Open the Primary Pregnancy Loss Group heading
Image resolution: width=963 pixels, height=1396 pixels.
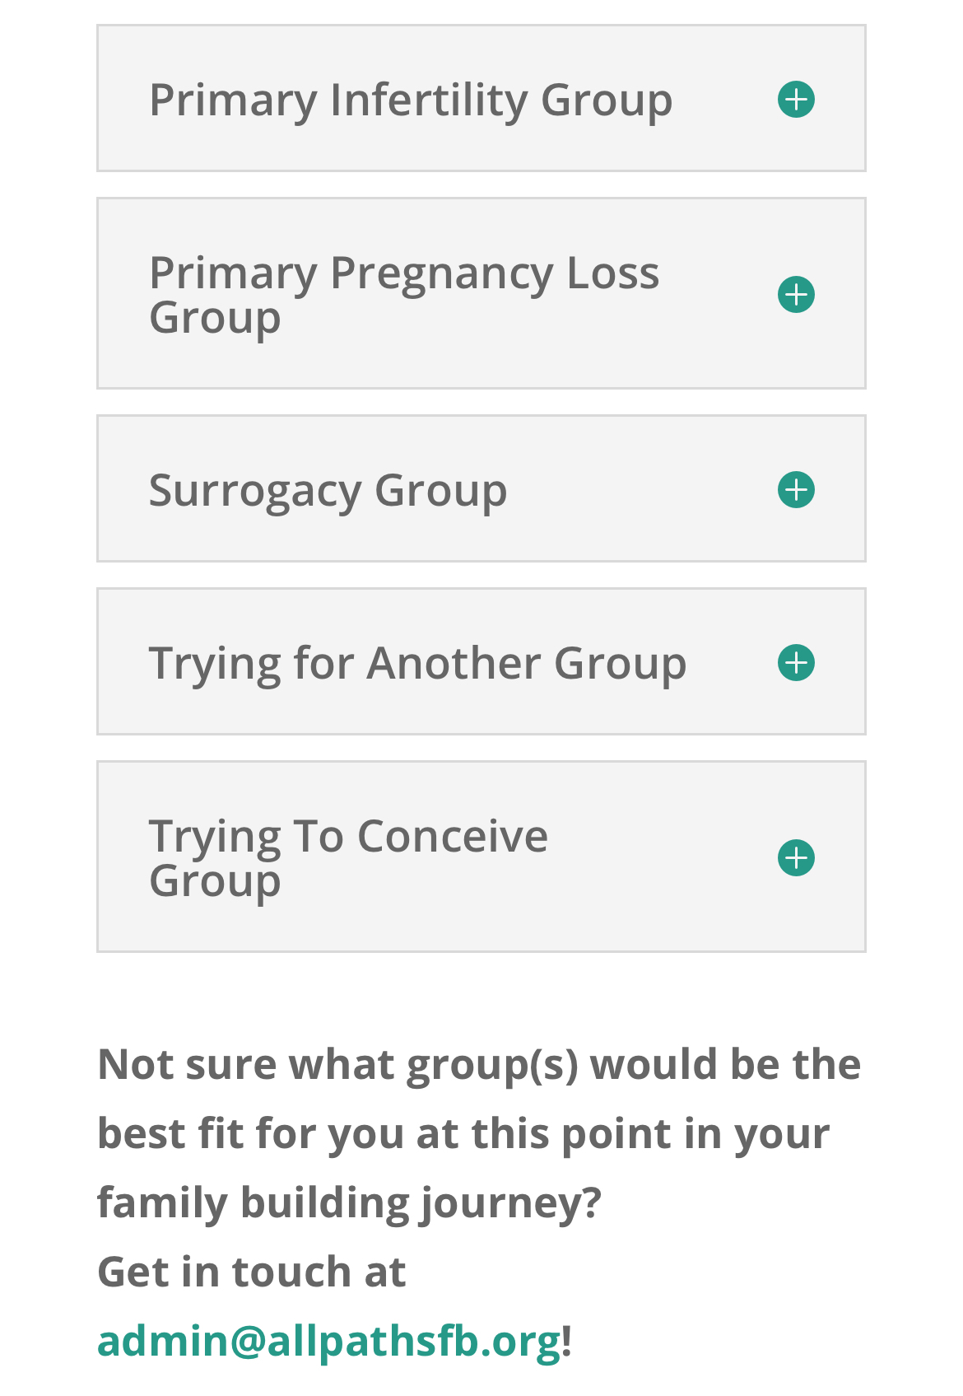[x=403, y=294]
